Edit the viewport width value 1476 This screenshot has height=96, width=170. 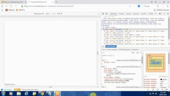(x=47, y=14)
